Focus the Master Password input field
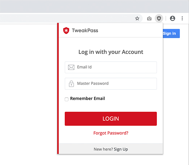 click(111, 84)
